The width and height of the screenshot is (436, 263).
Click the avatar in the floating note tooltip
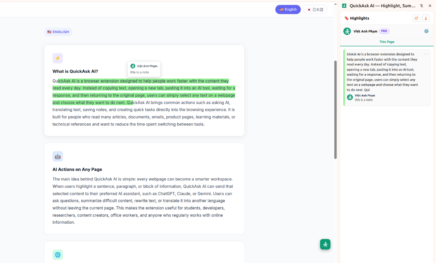pyautogui.click(x=133, y=66)
